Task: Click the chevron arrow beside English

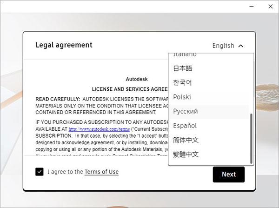Action: click(x=240, y=46)
